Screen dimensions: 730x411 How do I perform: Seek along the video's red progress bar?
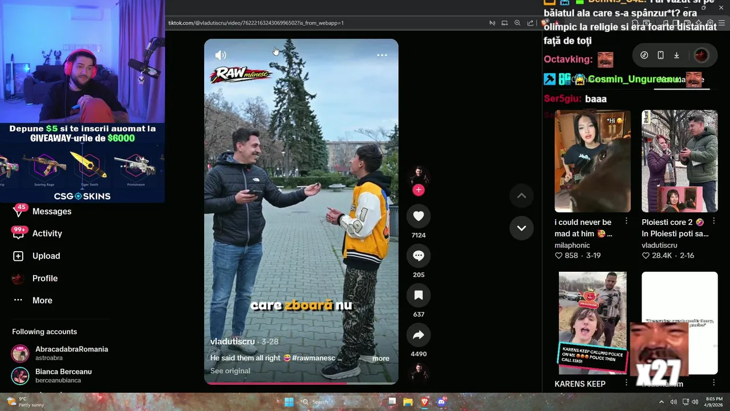coord(301,384)
